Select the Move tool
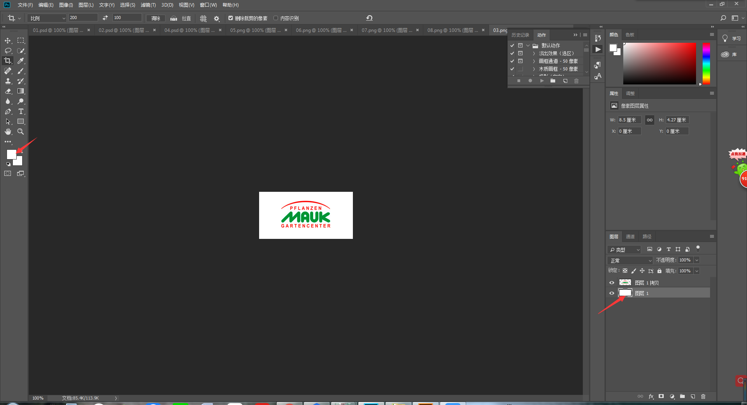The image size is (747, 405). tap(8, 40)
